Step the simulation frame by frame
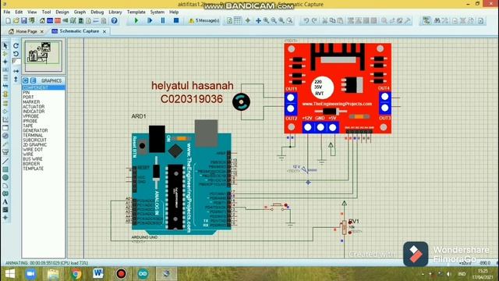The image size is (499, 281). click(150, 21)
